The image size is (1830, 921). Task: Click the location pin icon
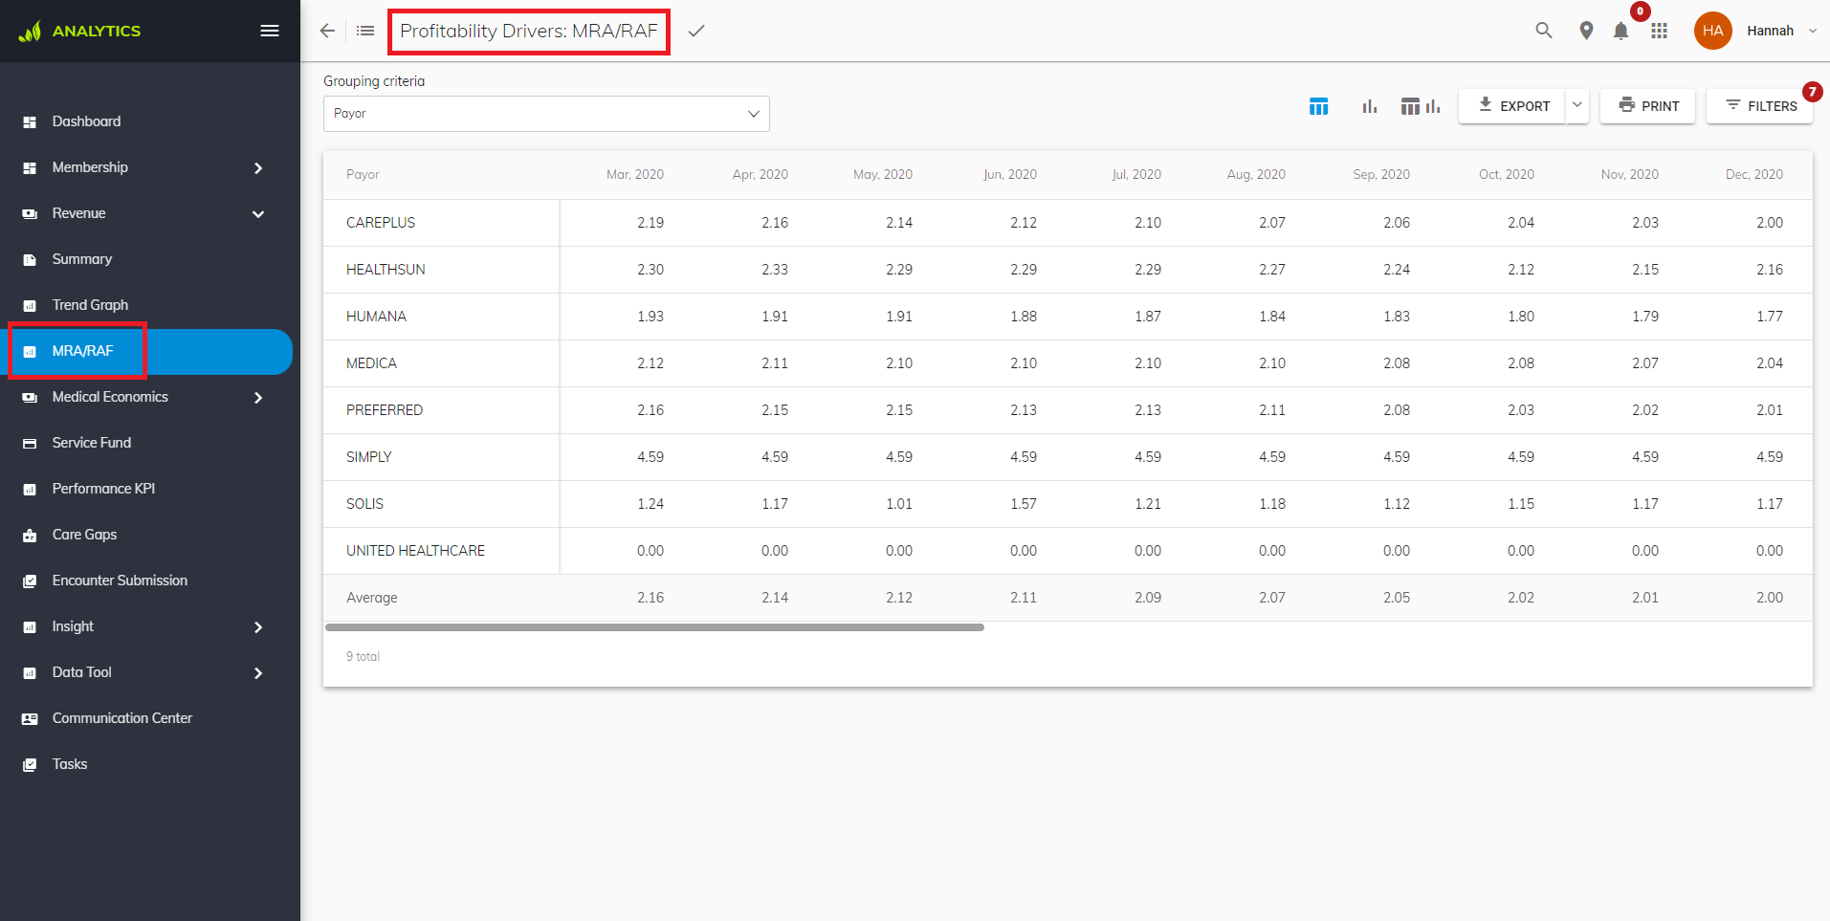coord(1586,31)
